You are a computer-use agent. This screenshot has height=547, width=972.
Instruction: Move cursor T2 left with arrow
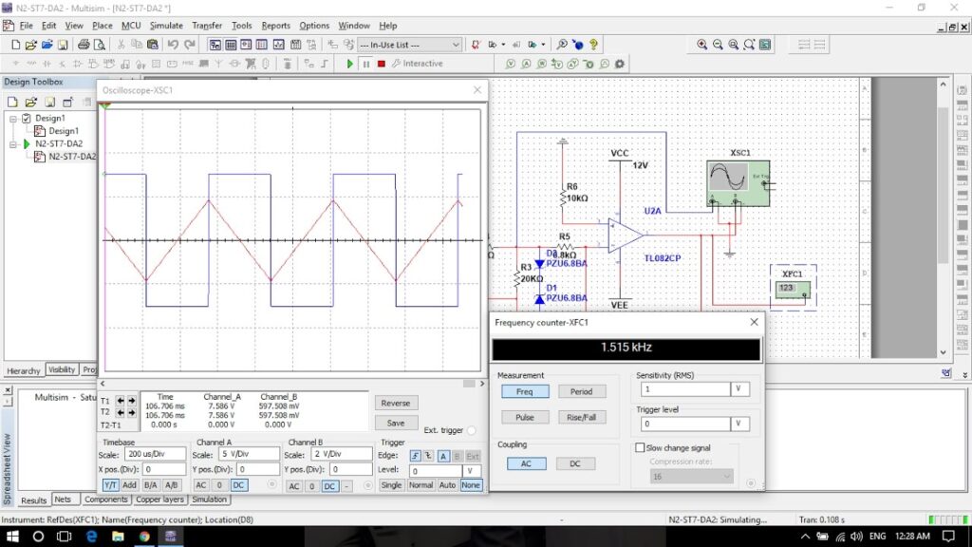pyautogui.click(x=121, y=412)
